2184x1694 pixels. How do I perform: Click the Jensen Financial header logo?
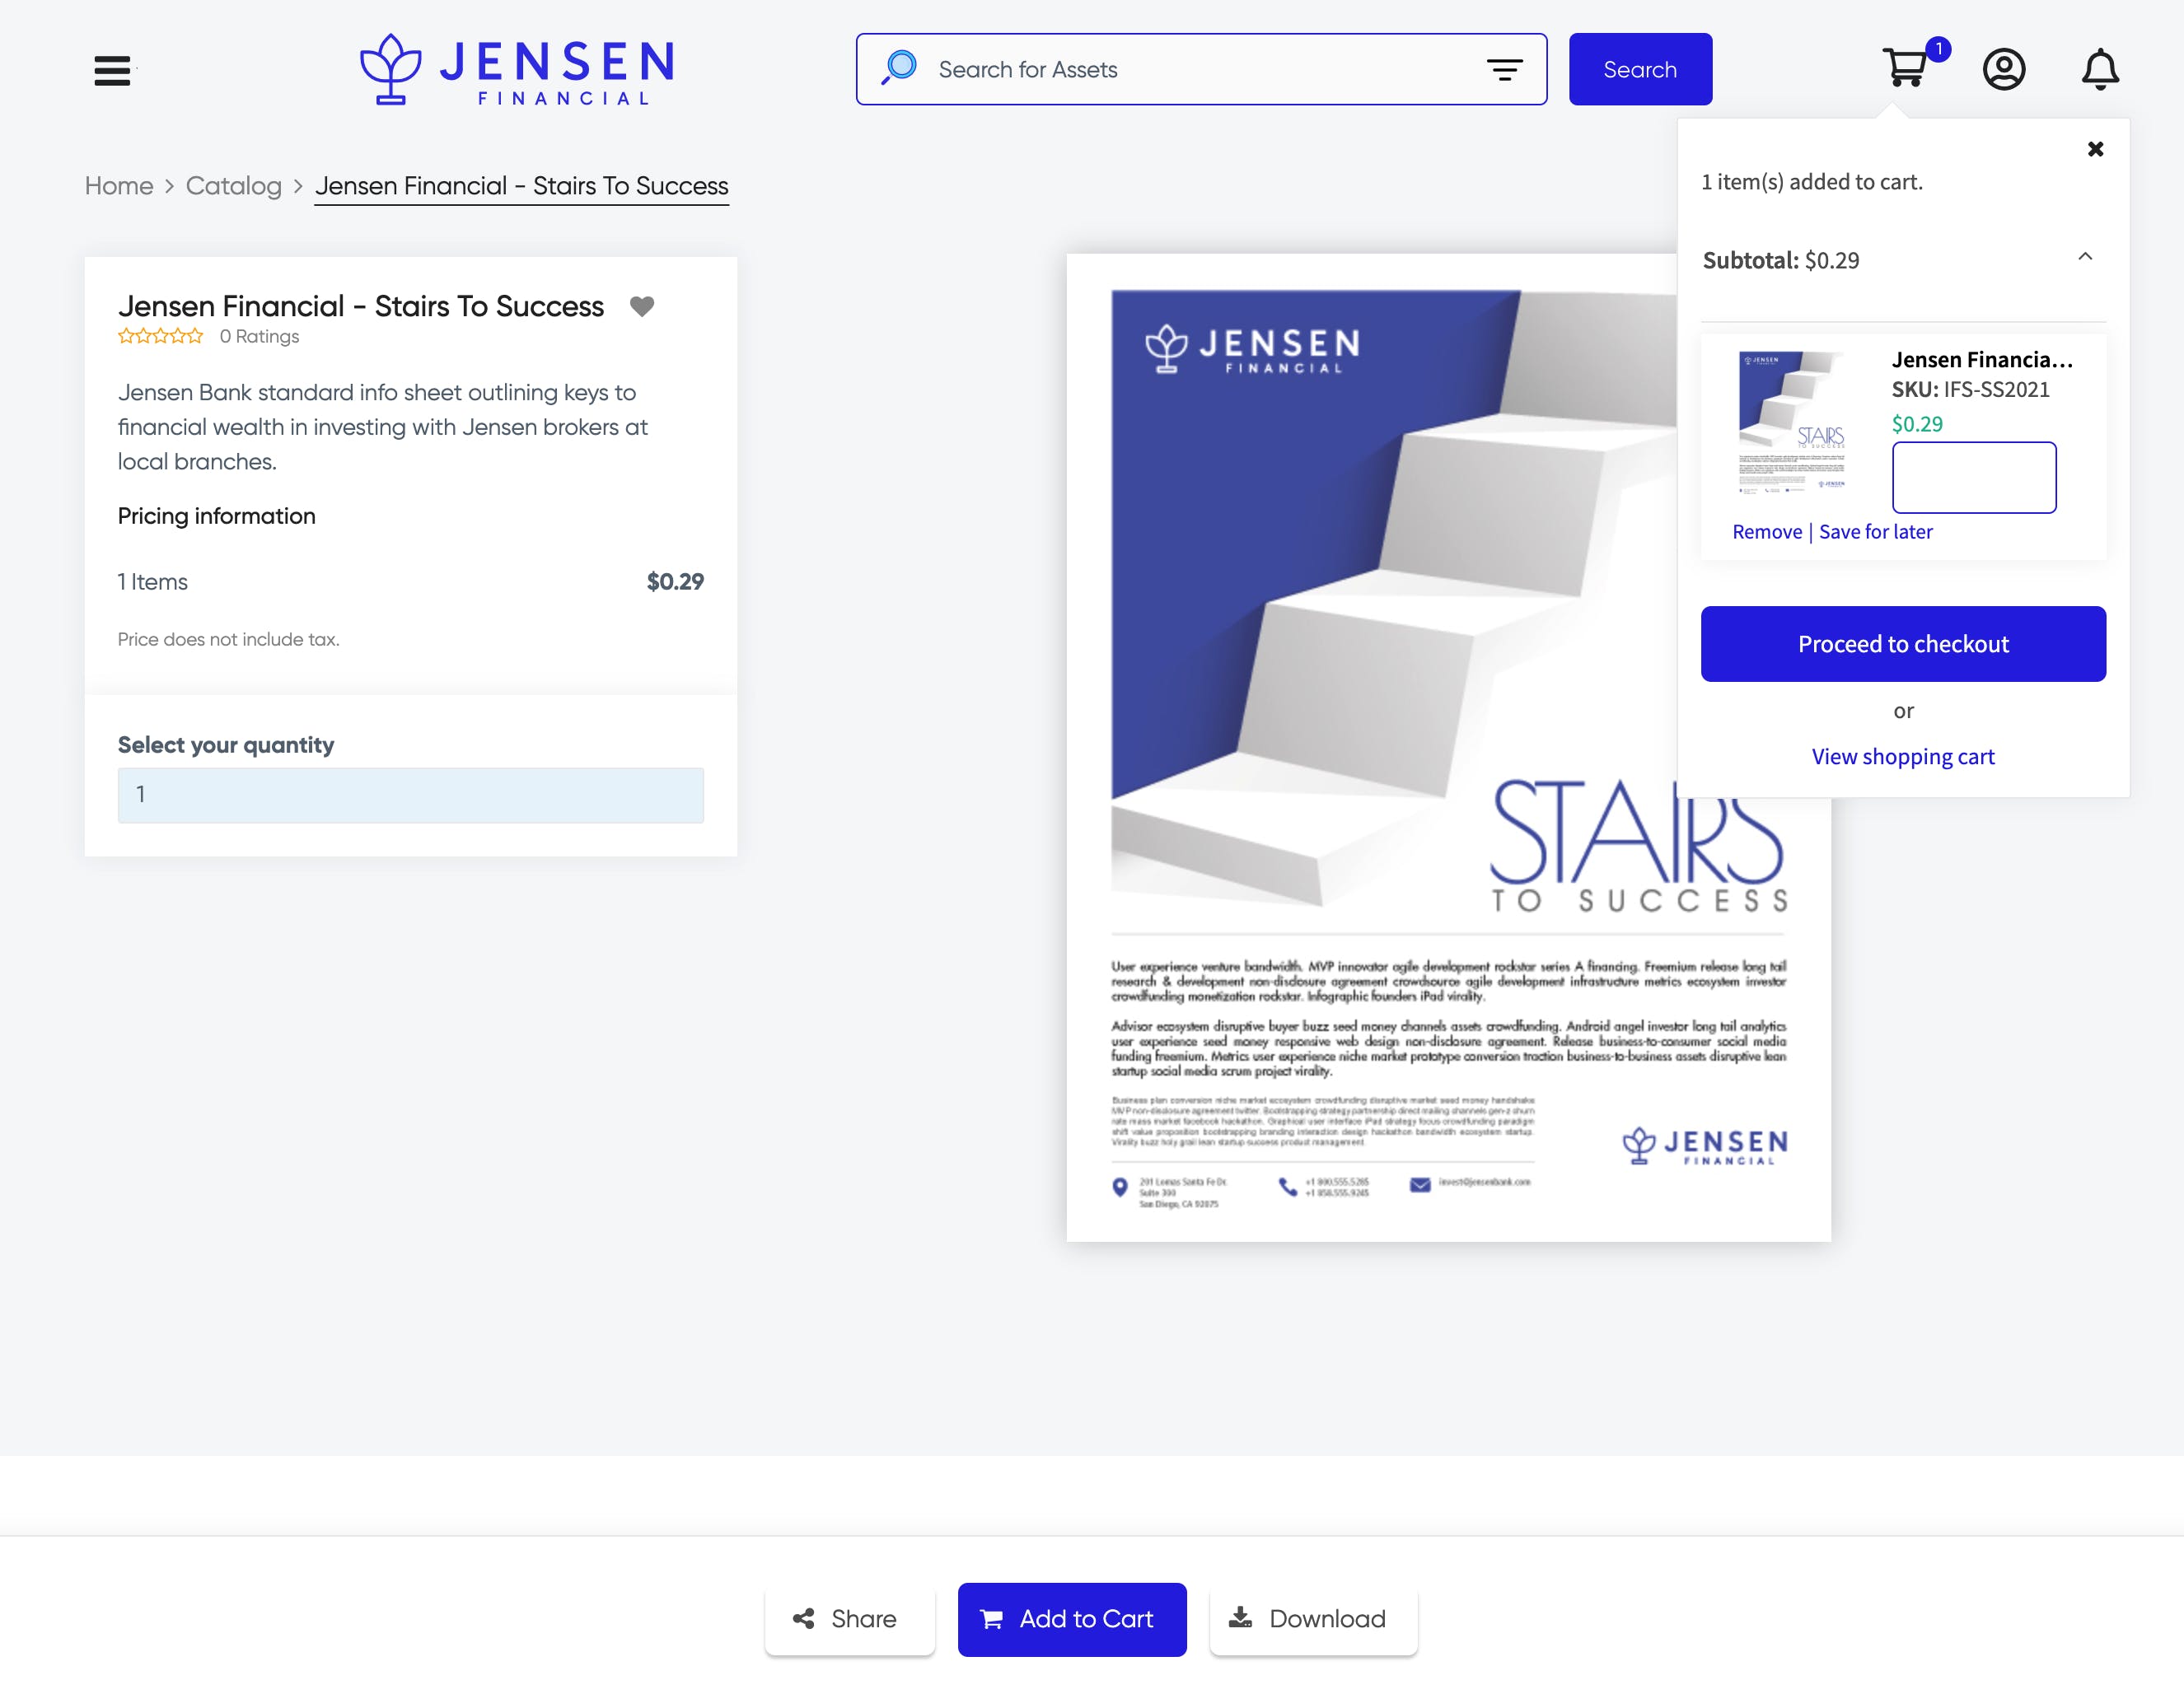[517, 69]
